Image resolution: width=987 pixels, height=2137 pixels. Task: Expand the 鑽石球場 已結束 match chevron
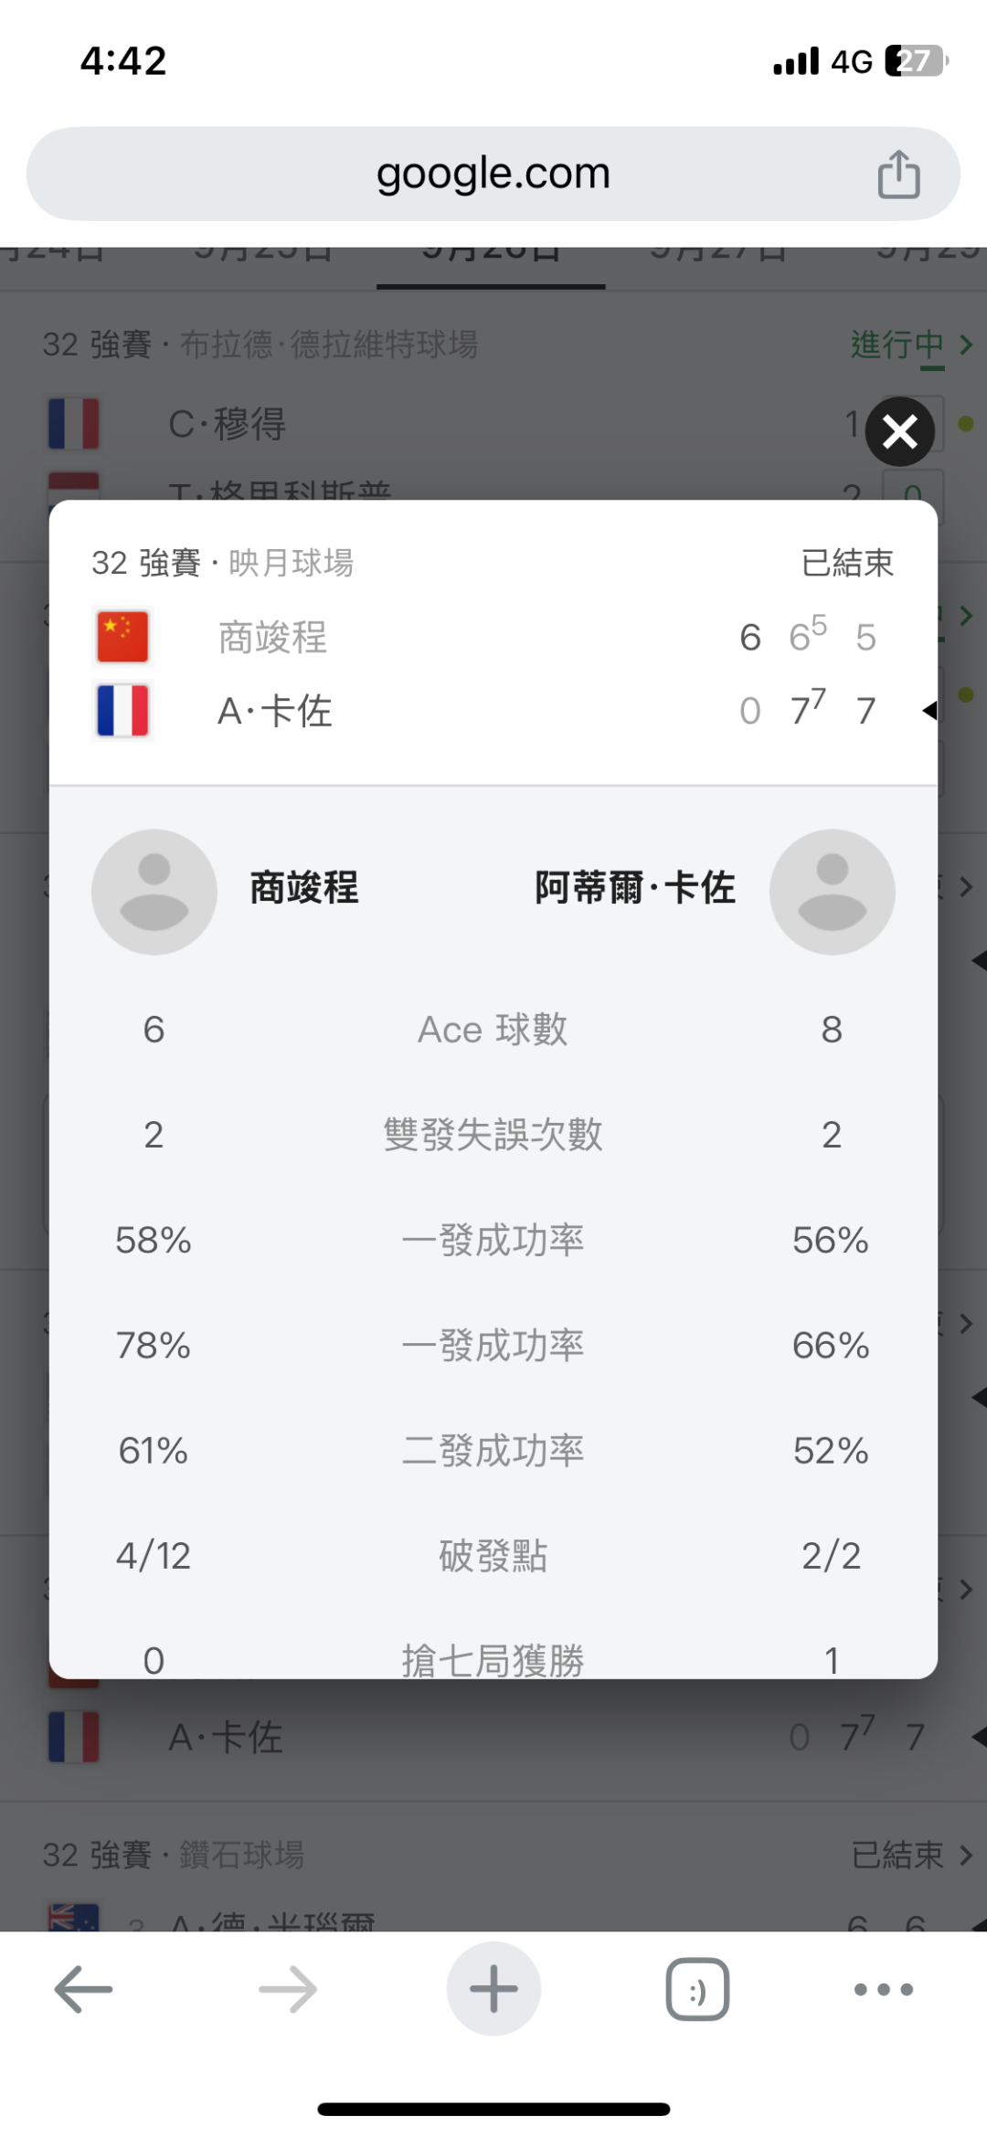[965, 1855]
